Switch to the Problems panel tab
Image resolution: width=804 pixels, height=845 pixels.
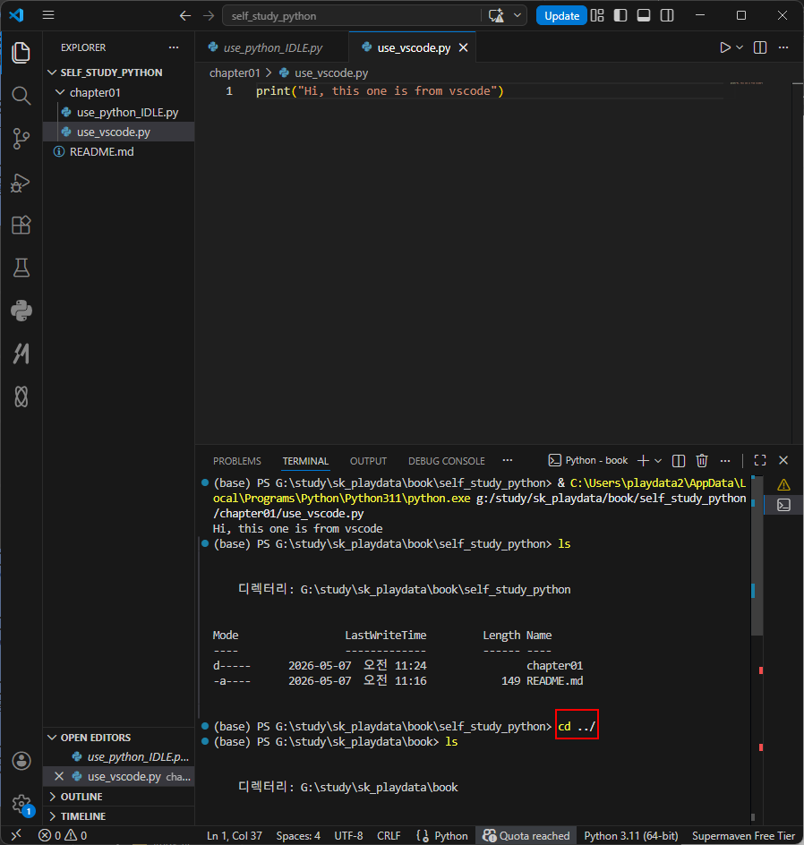236,461
